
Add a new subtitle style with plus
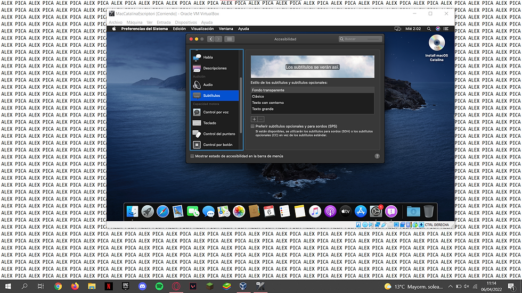[254, 119]
